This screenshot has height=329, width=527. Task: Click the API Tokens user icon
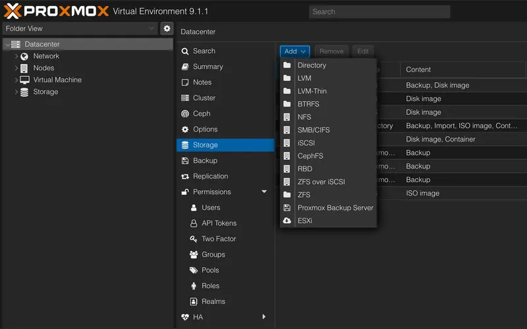click(194, 223)
